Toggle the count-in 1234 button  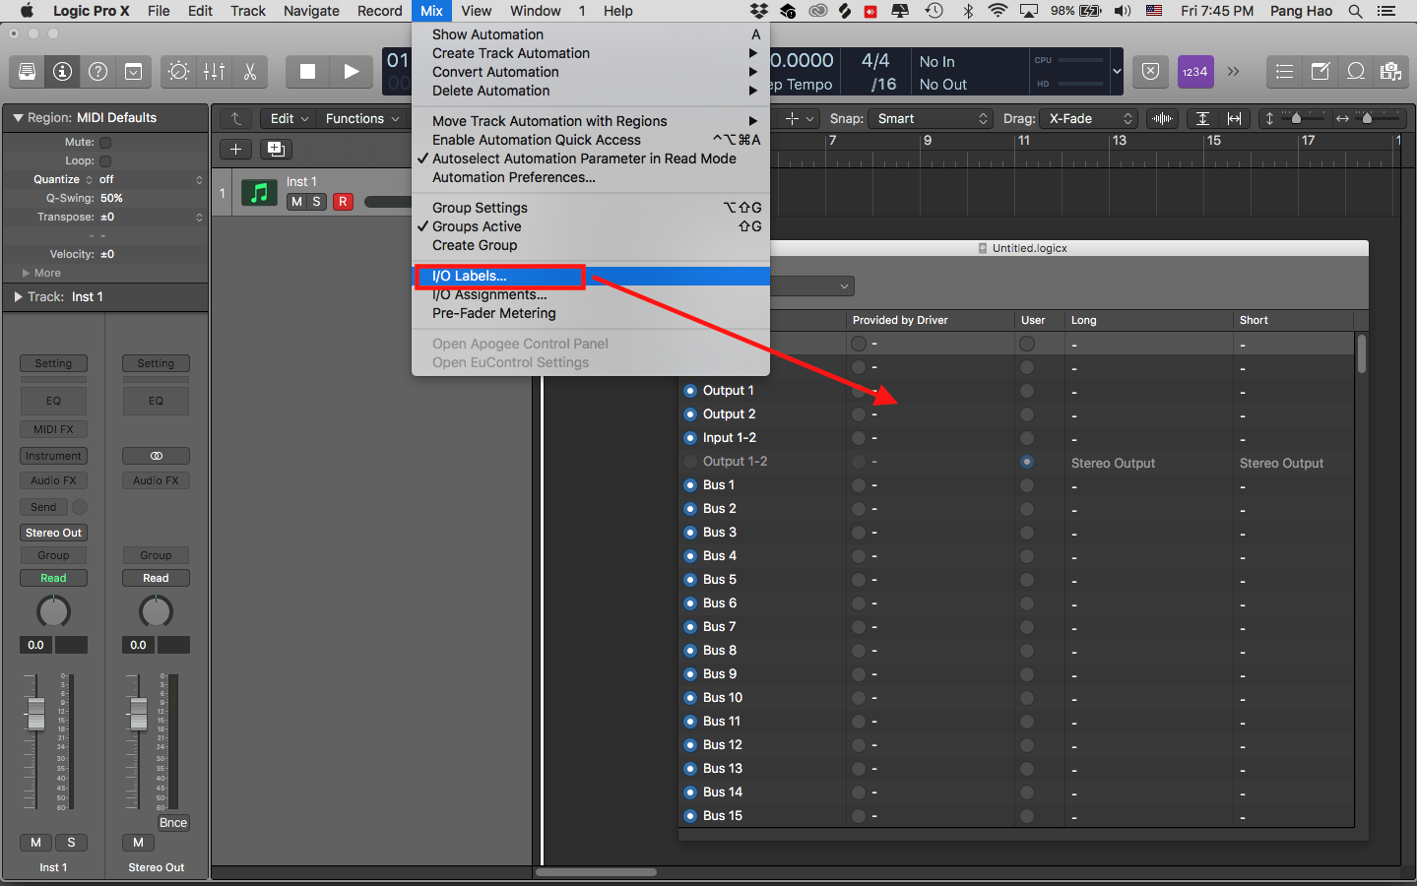(x=1195, y=72)
